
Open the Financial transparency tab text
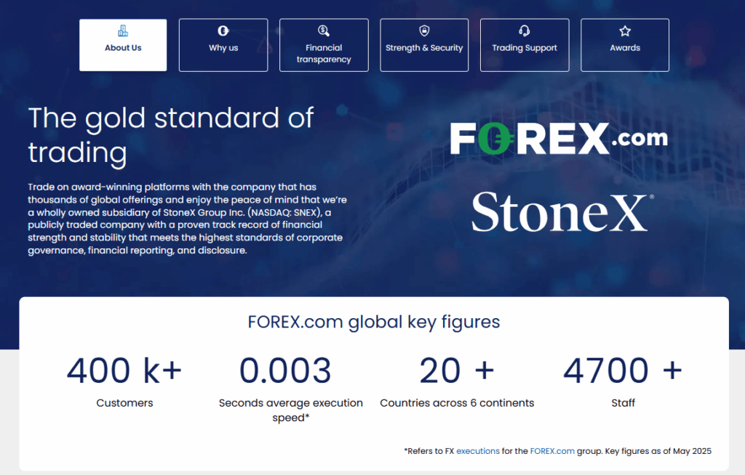324,54
